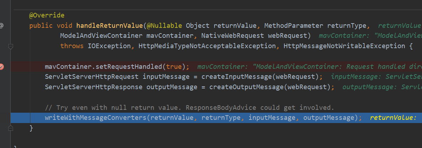Click the inline inputMessage debug value hint
The height and width of the screenshot is (148, 422).
pyautogui.click(x=376, y=77)
